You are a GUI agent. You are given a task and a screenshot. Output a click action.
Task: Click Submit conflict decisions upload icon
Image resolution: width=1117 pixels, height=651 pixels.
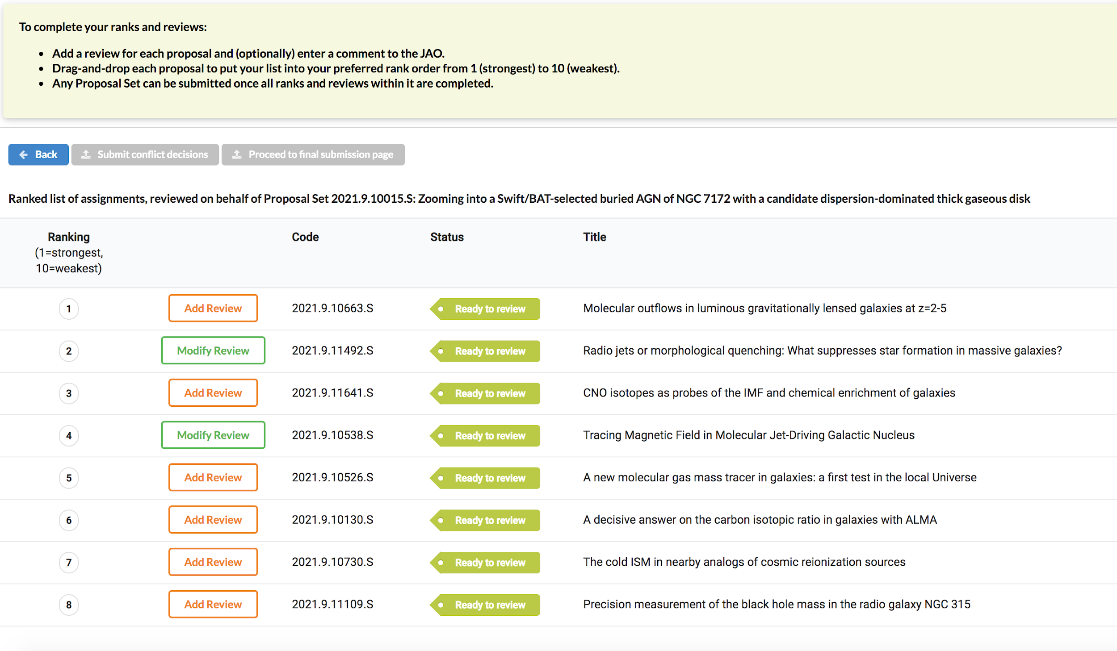pos(86,154)
